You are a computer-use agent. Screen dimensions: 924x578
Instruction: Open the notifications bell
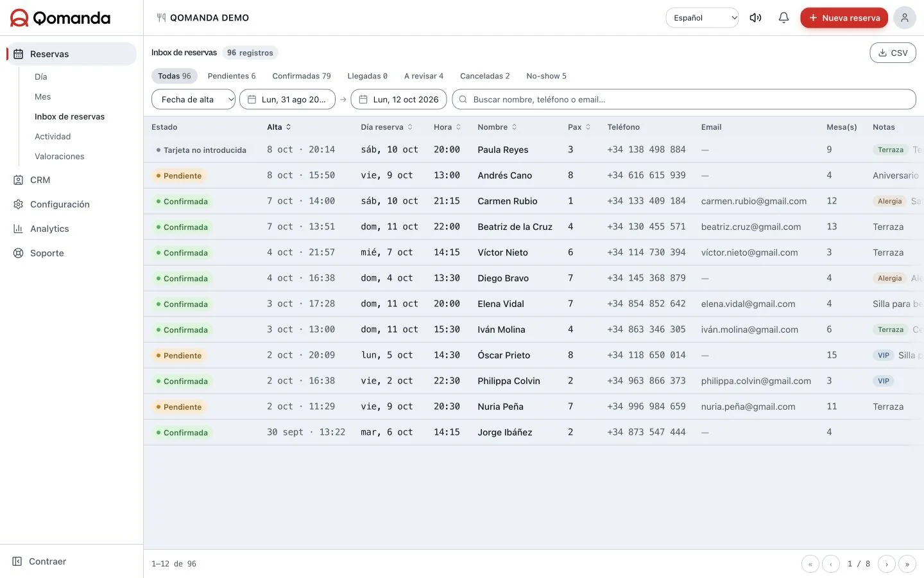click(x=783, y=18)
